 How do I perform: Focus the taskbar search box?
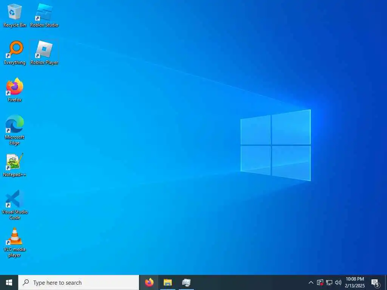tap(79, 282)
